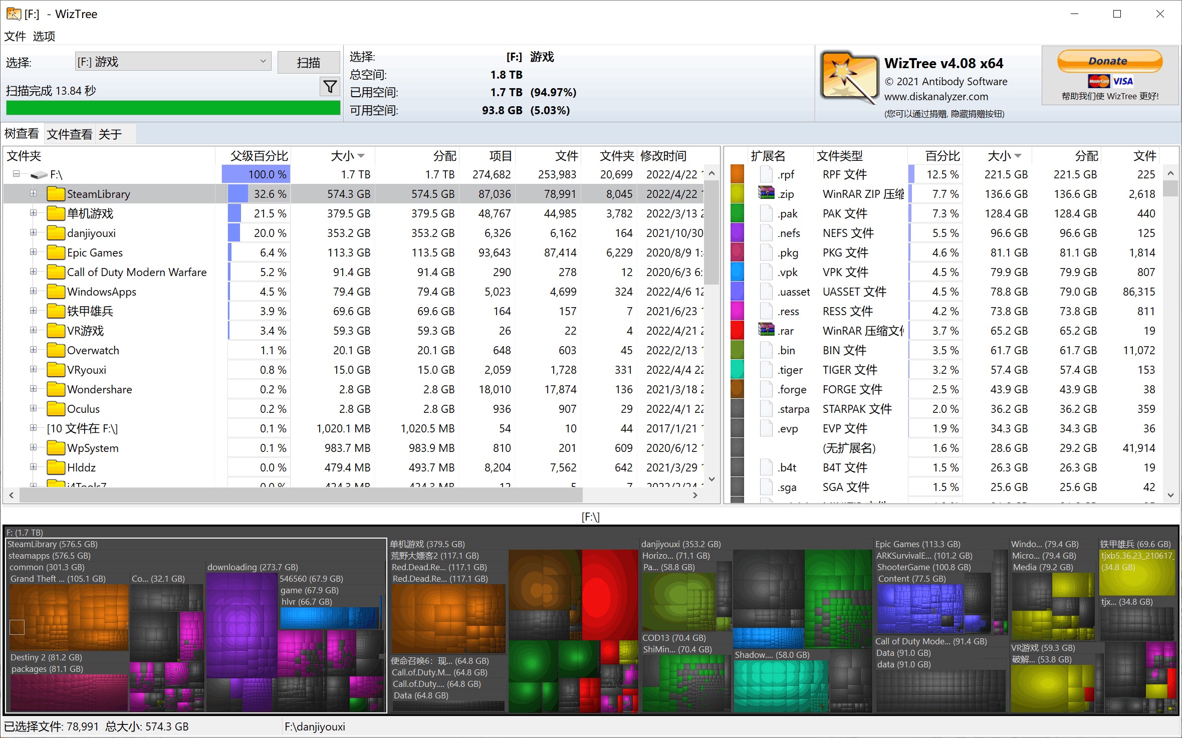This screenshot has width=1182, height=738.
Task: Click the Hlddz folder icon
Action: click(x=56, y=467)
